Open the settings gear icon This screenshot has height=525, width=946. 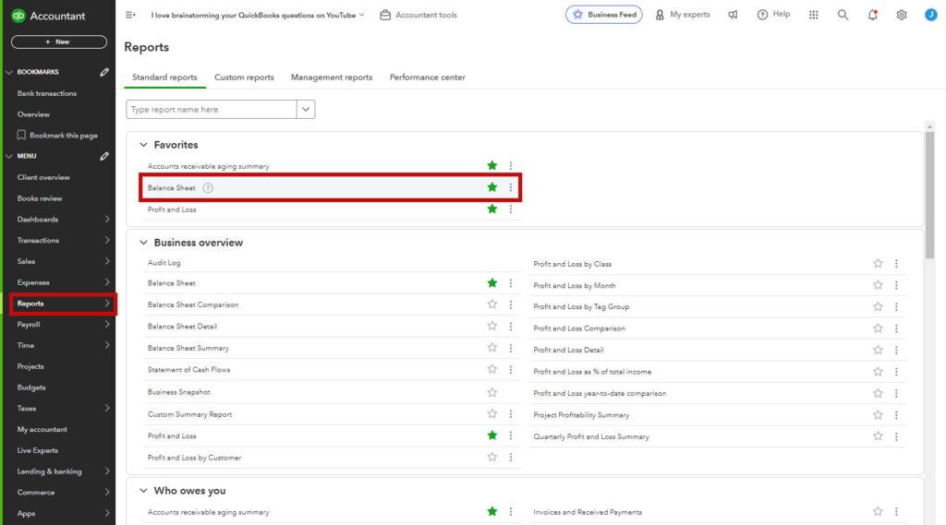[902, 15]
